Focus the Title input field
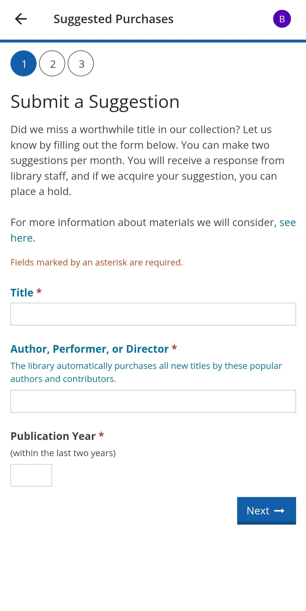The image size is (306, 611). 153,314
